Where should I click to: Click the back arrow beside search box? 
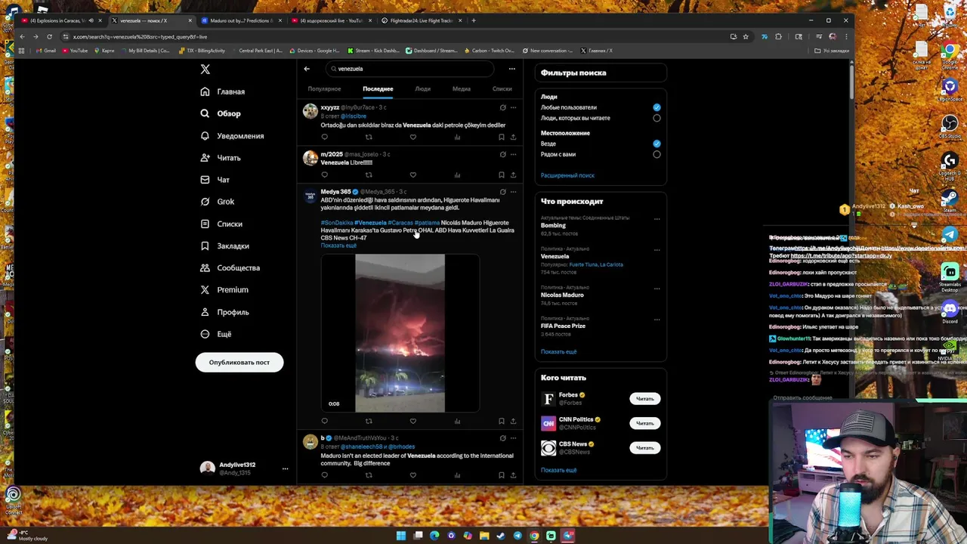pos(307,69)
